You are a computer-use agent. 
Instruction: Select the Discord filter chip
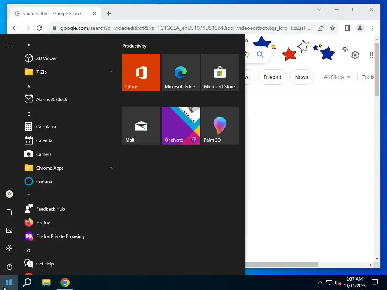tap(272, 77)
